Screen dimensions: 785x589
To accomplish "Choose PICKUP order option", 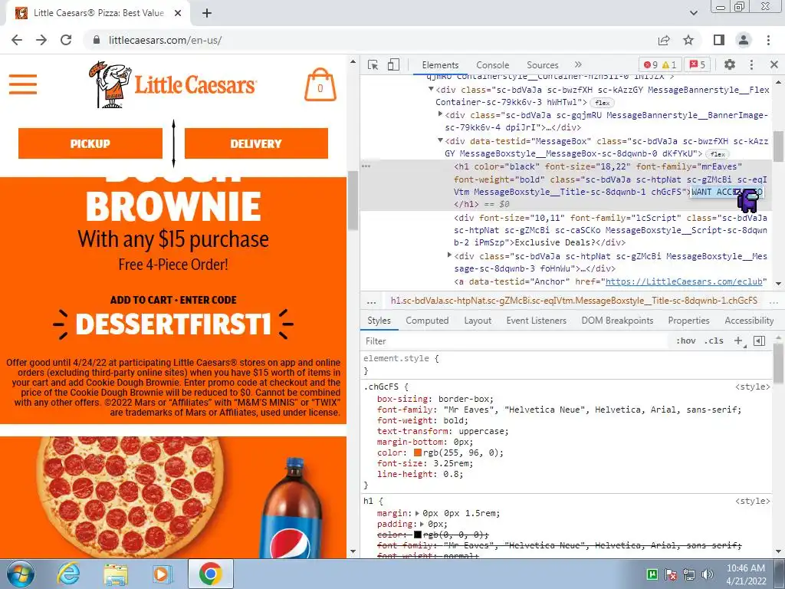I will tap(90, 143).
